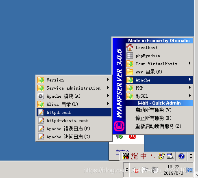This screenshot has height=178, width=198.
Task: Click the blue help question mark icon
Action: pos(181,156)
